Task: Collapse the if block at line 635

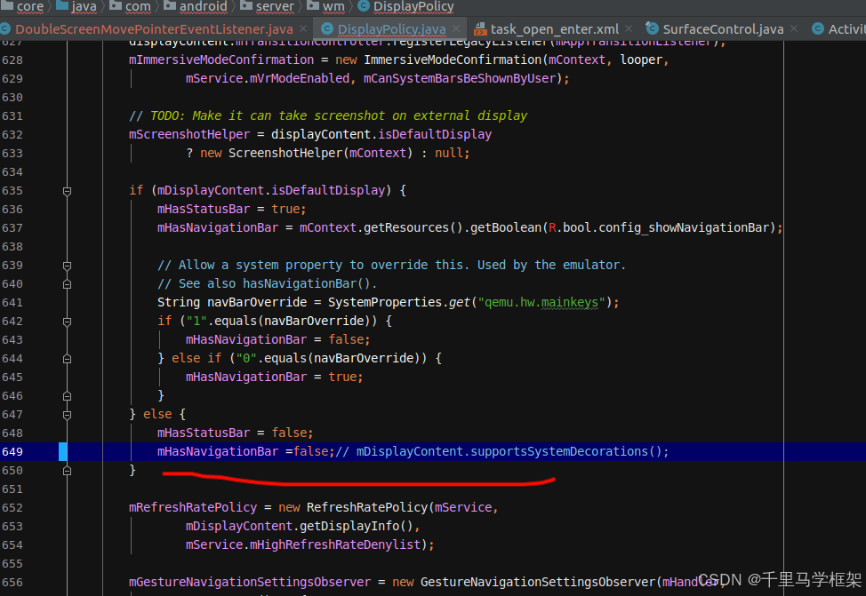Action: [x=67, y=191]
